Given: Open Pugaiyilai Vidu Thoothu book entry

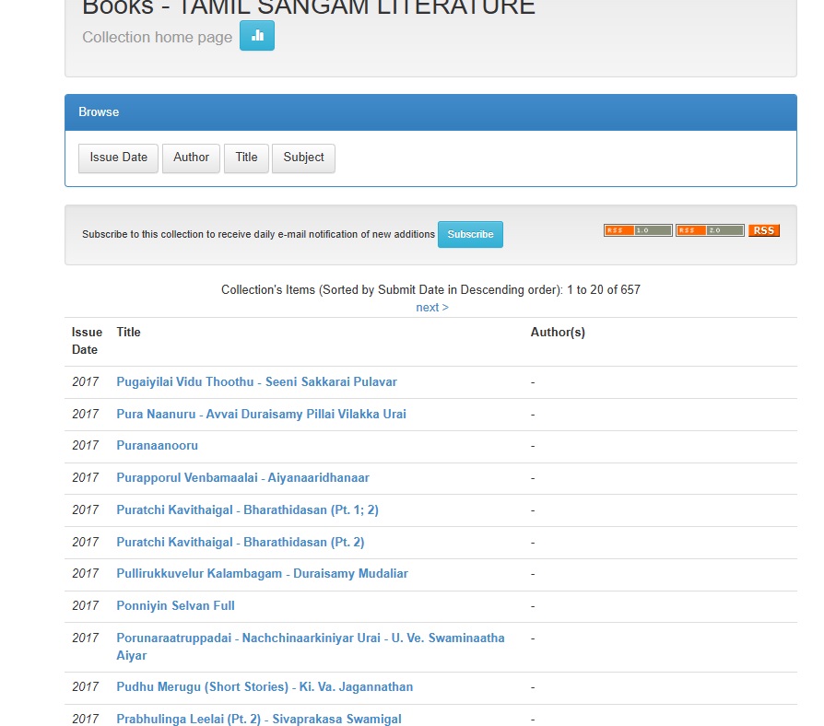Looking at the screenshot, I should tap(256, 381).
